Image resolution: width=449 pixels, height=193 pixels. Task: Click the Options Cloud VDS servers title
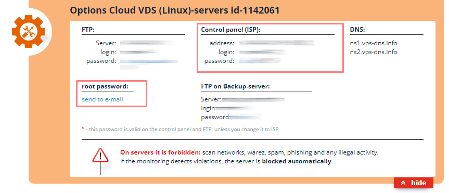click(175, 10)
